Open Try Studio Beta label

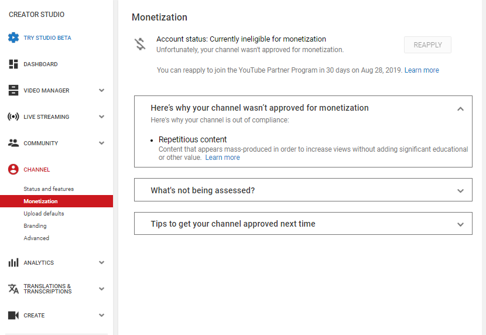tap(47, 38)
